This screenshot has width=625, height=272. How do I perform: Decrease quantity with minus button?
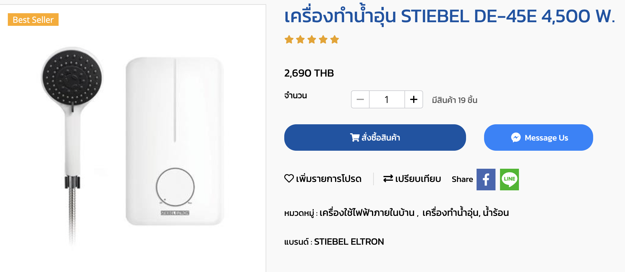[x=360, y=99]
